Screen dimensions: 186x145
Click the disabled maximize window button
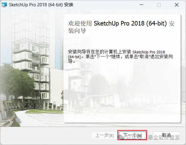159,5
